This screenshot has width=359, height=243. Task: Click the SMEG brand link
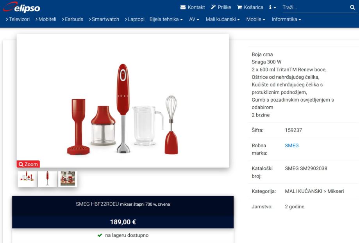[292, 145]
